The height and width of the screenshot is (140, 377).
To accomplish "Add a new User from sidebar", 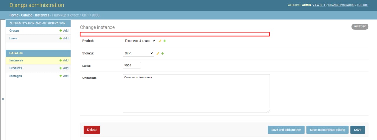I will [64, 38].
